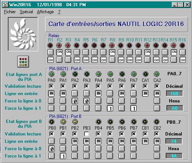Turn relay R1 on
The image size is (192, 163).
[x=50, y=52]
